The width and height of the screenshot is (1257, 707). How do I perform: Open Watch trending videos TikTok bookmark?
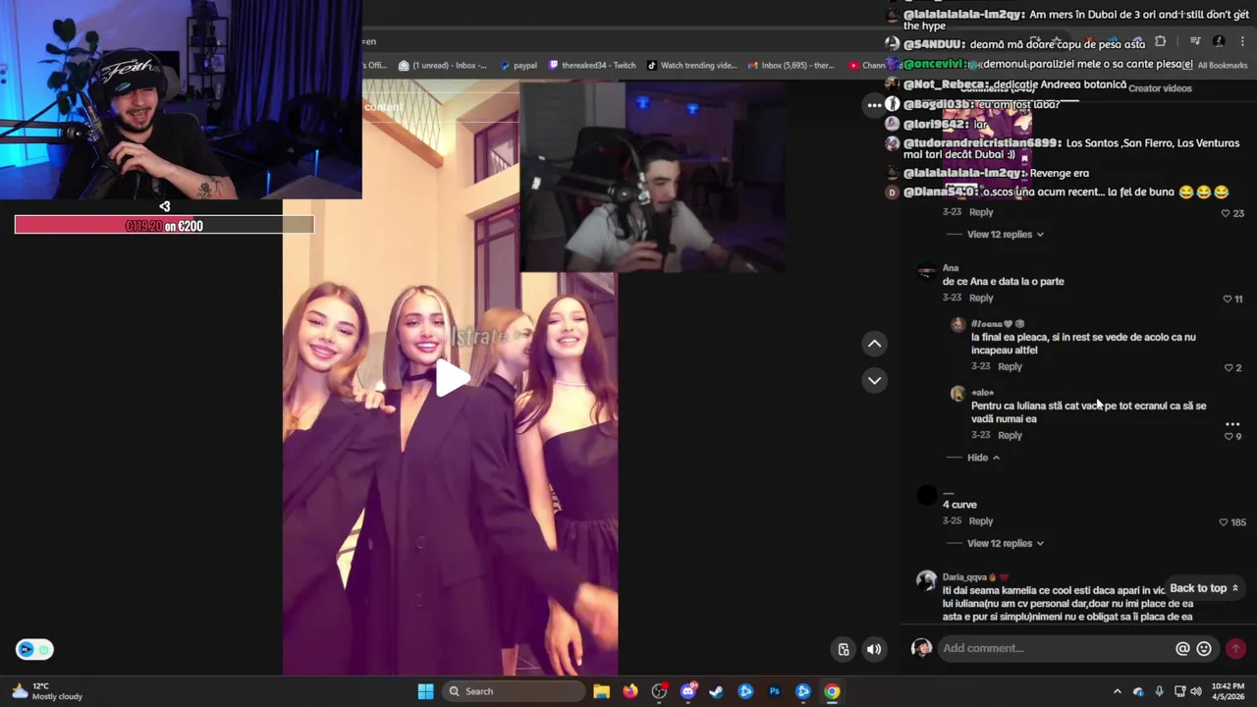point(691,66)
